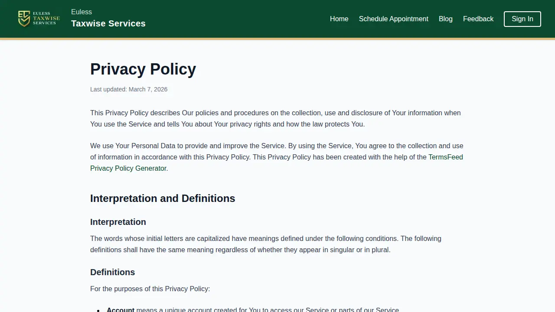
Task: Open the Blog section
Action: (446, 19)
